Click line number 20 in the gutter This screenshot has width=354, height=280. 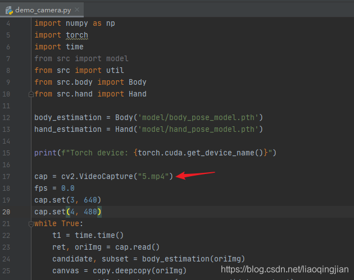tap(6, 212)
